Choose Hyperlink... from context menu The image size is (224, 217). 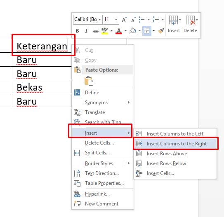pyautogui.click(x=103, y=194)
